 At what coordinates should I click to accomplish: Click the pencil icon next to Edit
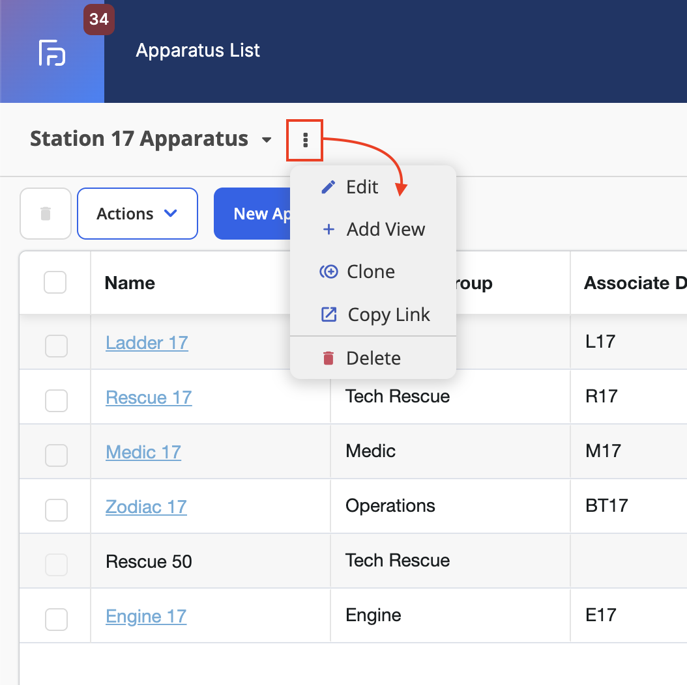pyautogui.click(x=328, y=187)
